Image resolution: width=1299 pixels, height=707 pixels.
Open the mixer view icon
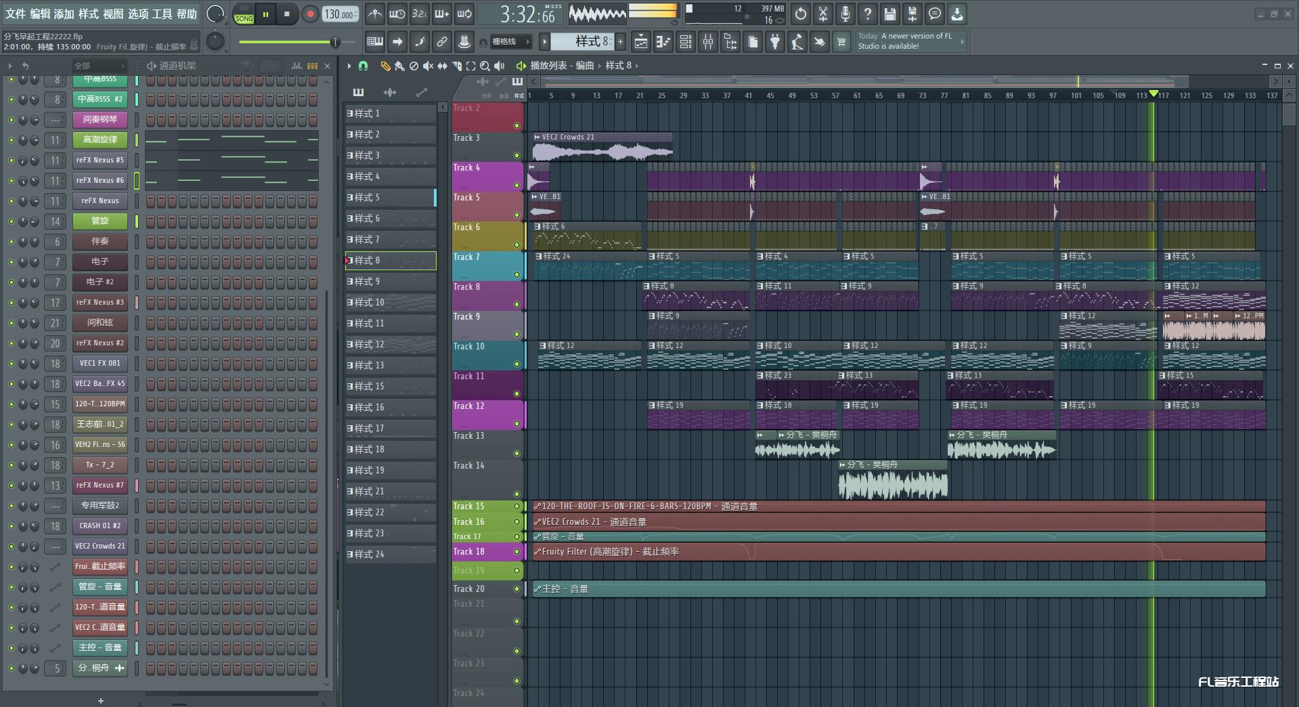(x=708, y=42)
